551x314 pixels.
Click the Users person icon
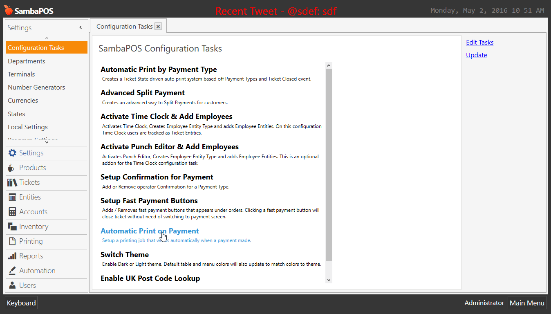click(12, 285)
